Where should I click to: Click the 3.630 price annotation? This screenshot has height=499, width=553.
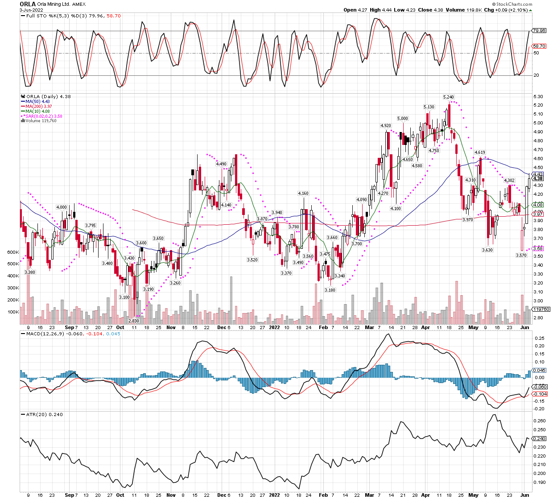click(x=487, y=250)
